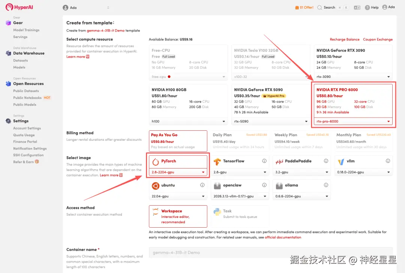Click the Recharge Balance link

click(345, 39)
